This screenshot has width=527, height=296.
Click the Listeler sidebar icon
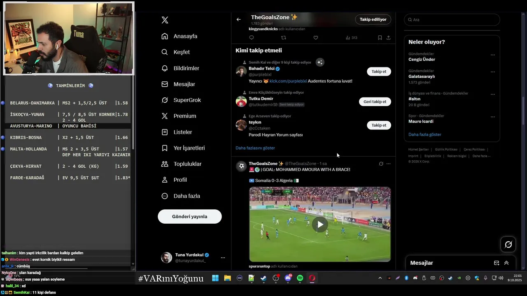[x=165, y=132]
